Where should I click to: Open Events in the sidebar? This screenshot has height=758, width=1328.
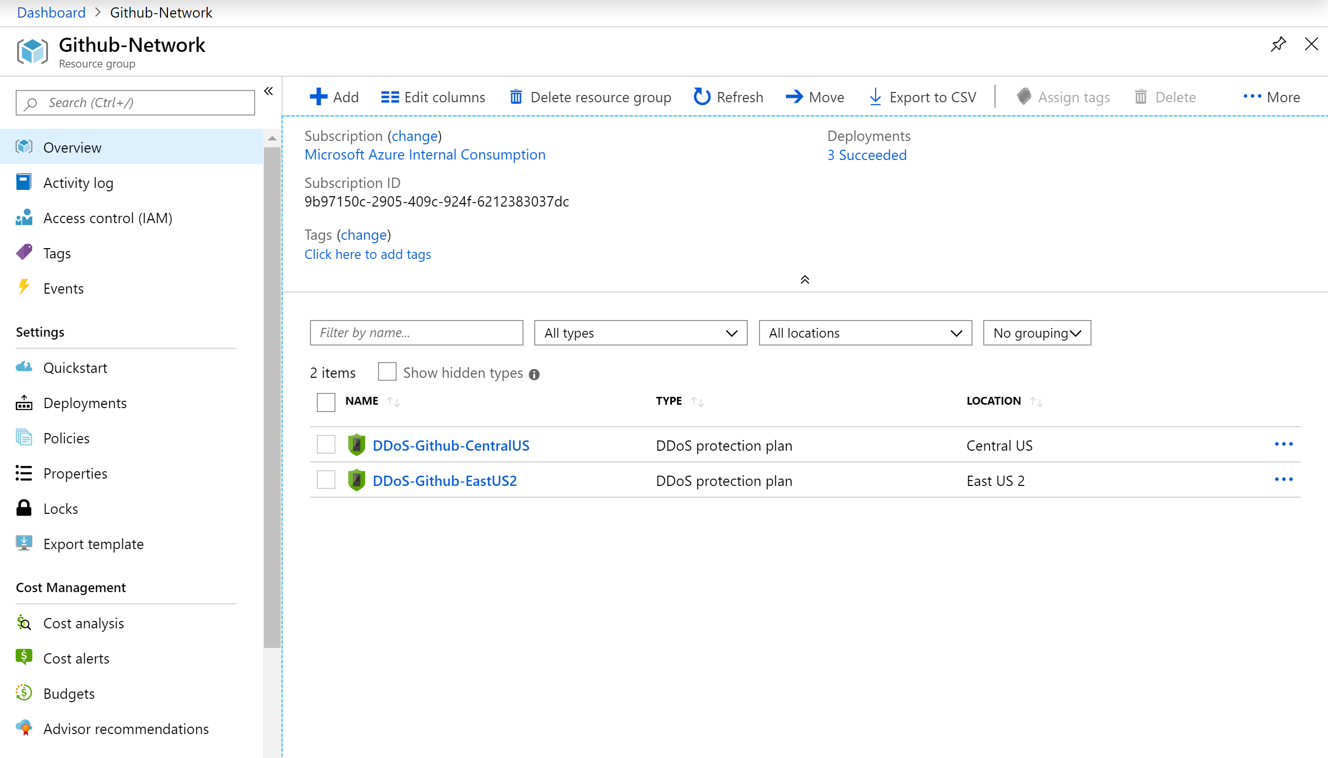(131, 288)
